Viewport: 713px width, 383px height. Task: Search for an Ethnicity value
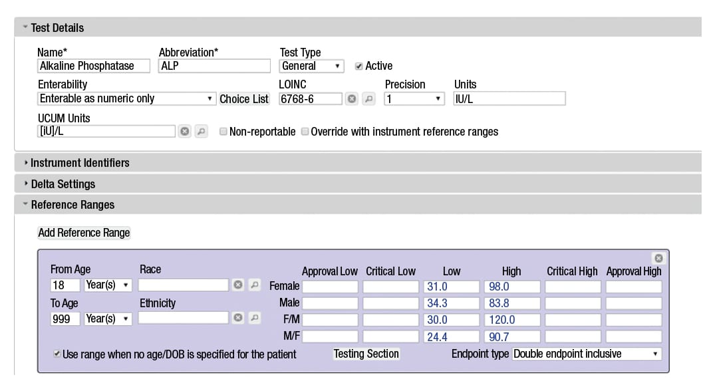point(253,319)
